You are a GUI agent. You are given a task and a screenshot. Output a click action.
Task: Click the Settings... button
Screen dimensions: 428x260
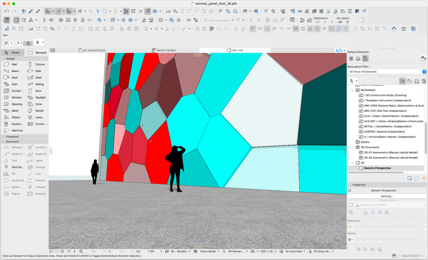pos(387,196)
